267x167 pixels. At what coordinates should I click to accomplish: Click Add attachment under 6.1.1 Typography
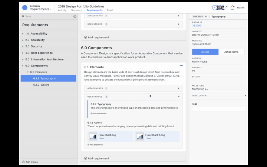[98, 114]
